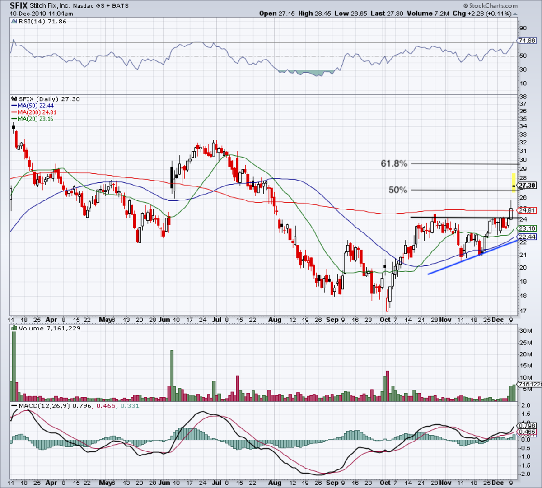The image size is (542, 488).
Task: Click the Oct label on the price date axis
Action: (x=385, y=320)
